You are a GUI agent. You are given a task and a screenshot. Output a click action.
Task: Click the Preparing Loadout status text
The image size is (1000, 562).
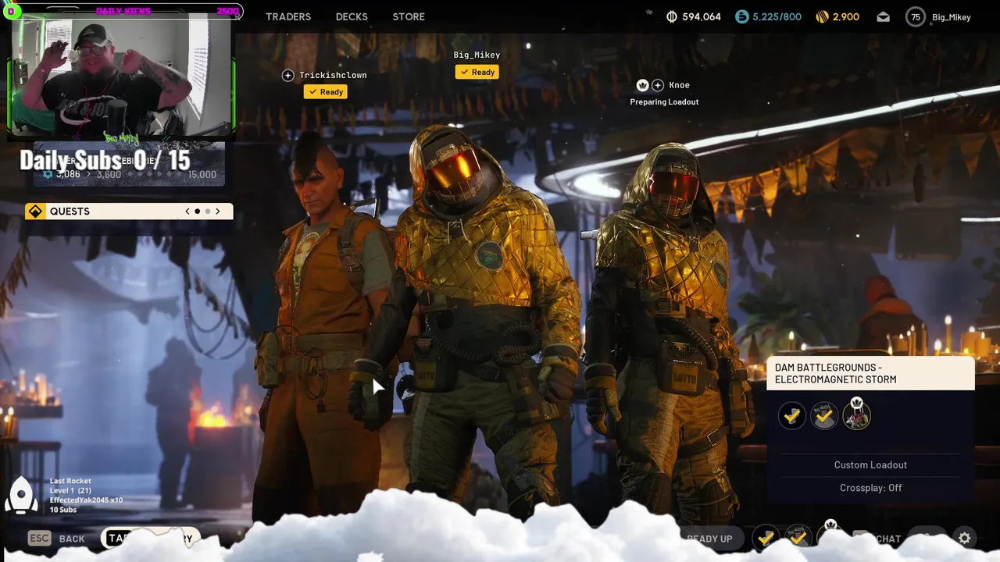664,101
